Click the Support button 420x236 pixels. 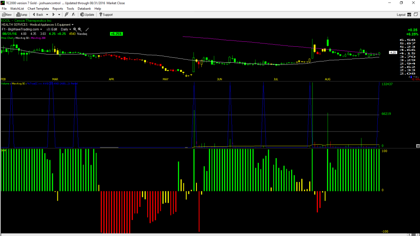click(x=106, y=15)
